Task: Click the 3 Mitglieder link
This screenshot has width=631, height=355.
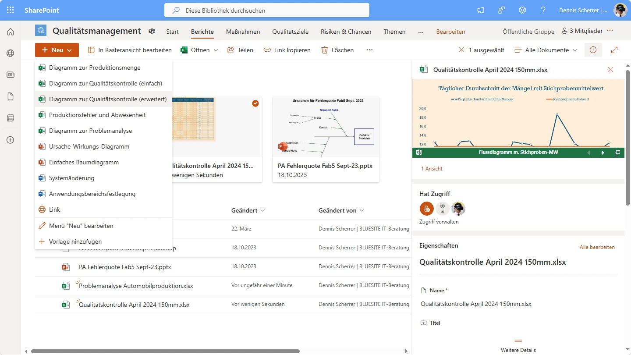Action: pos(582,31)
